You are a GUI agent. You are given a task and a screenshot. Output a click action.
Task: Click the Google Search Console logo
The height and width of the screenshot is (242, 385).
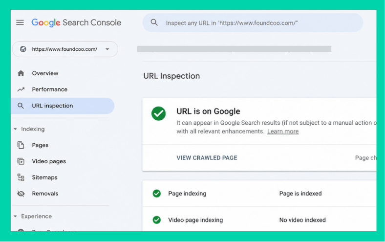pos(76,22)
